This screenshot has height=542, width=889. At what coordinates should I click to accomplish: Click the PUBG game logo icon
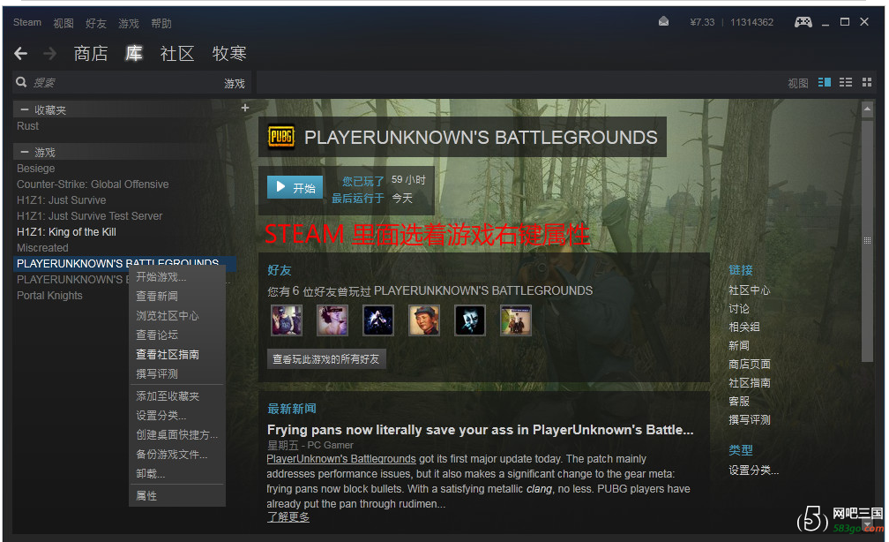click(x=281, y=137)
